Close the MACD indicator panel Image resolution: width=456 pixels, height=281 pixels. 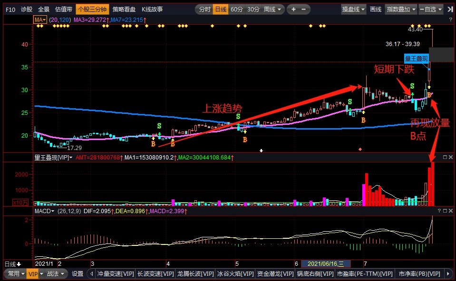pyautogui.click(x=451, y=210)
